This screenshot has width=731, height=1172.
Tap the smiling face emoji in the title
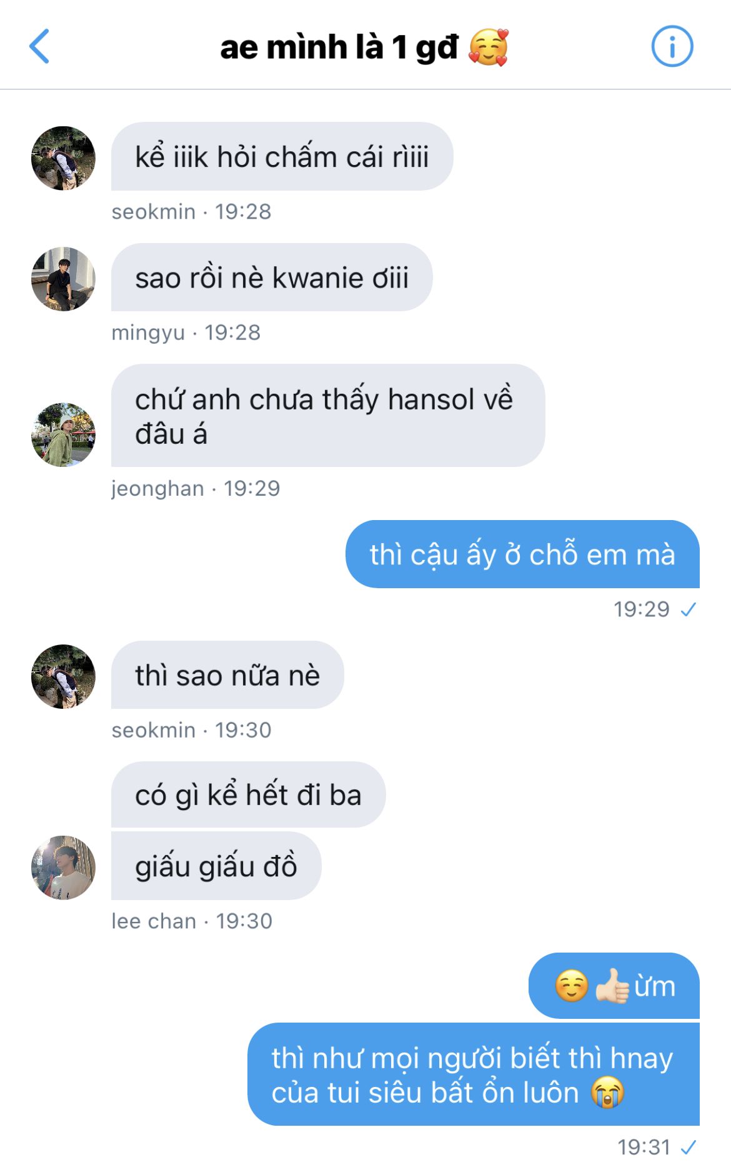pyautogui.click(x=489, y=48)
